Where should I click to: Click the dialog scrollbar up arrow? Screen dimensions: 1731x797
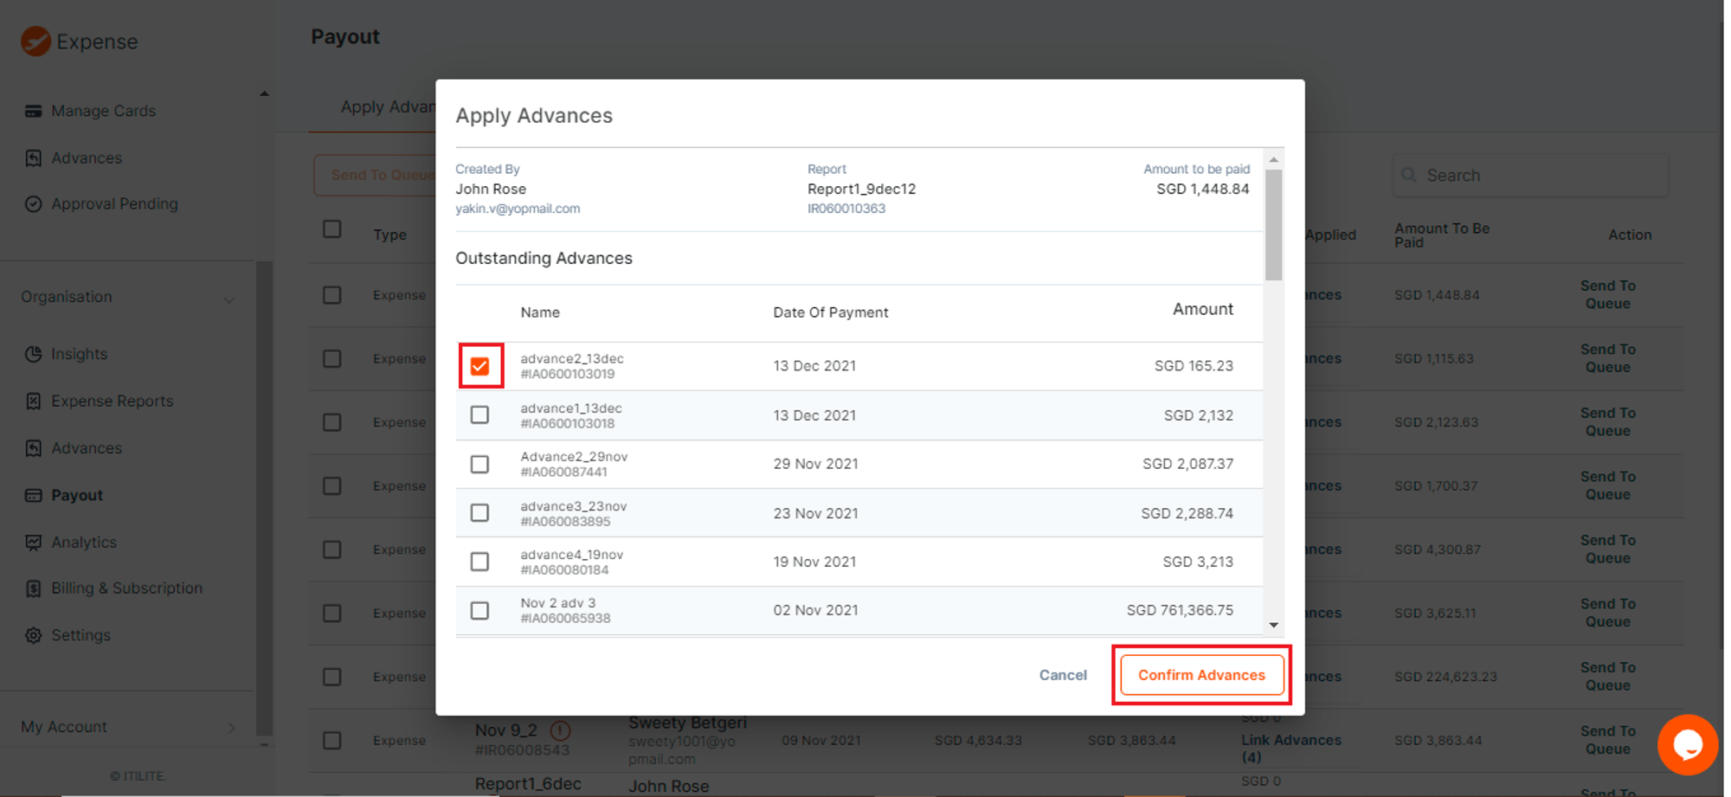click(x=1274, y=160)
